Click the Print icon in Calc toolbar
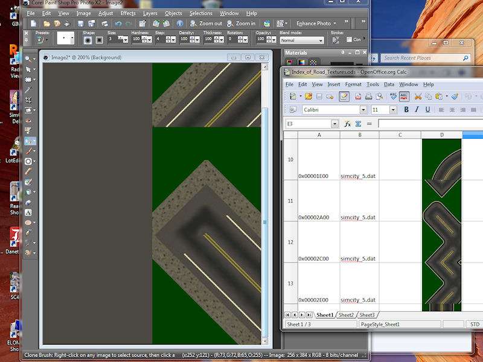This screenshot has width=483, height=362. [x=368, y=96]
